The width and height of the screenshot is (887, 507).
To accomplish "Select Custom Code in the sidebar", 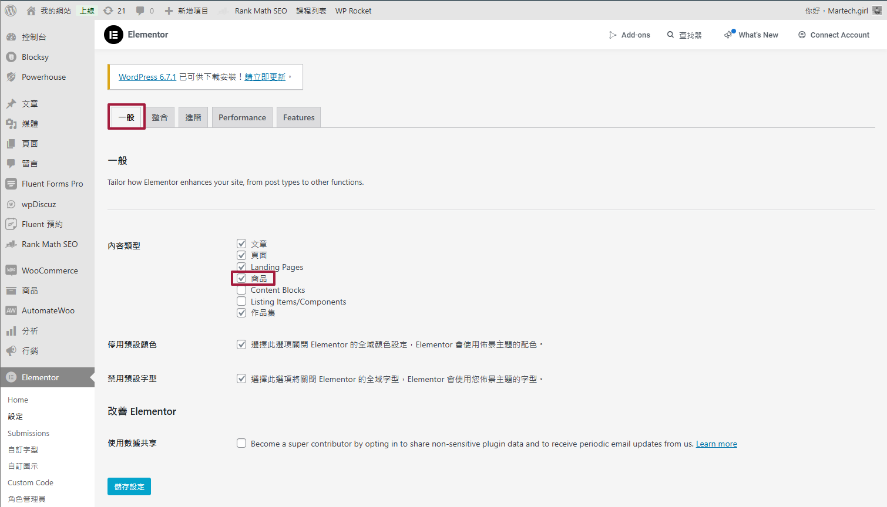I will tap(31, 482).
